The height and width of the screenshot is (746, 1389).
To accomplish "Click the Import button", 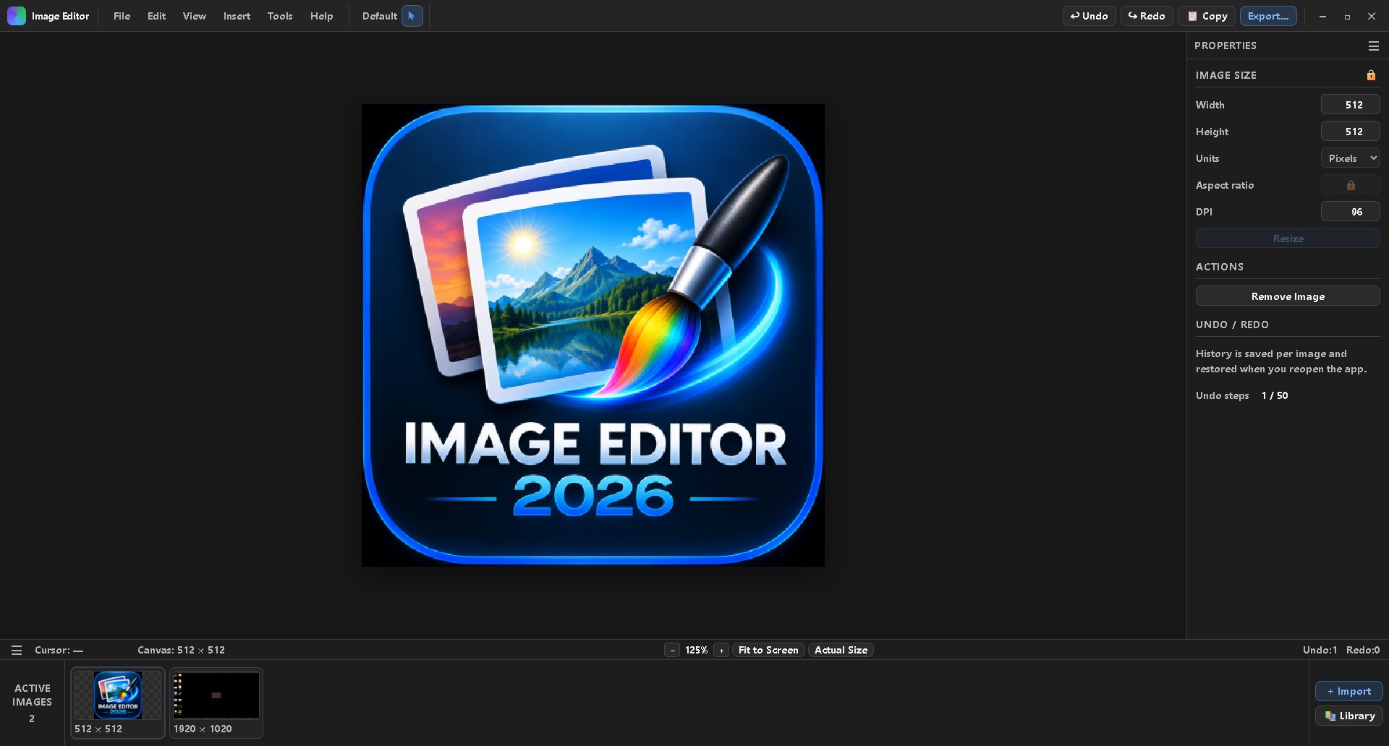I will tap(1348, 691).
